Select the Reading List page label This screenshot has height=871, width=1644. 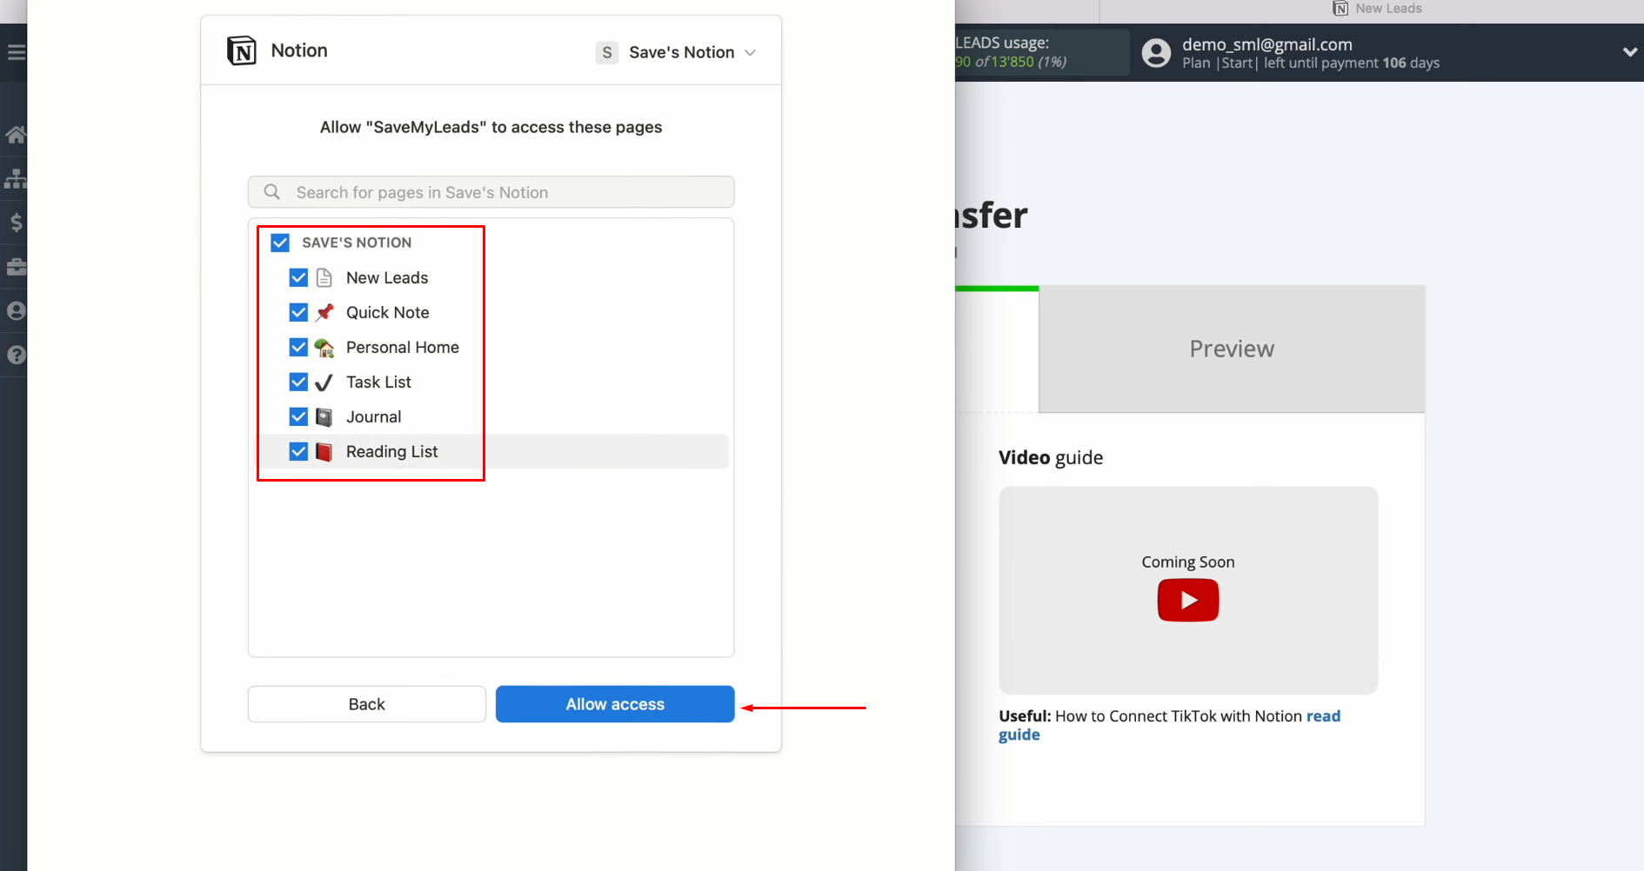coord(392,451)
